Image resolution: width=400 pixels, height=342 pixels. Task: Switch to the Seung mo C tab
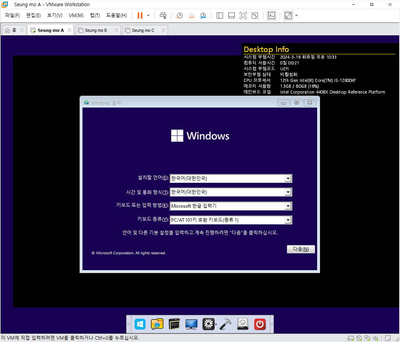click(x=143, y=30)
